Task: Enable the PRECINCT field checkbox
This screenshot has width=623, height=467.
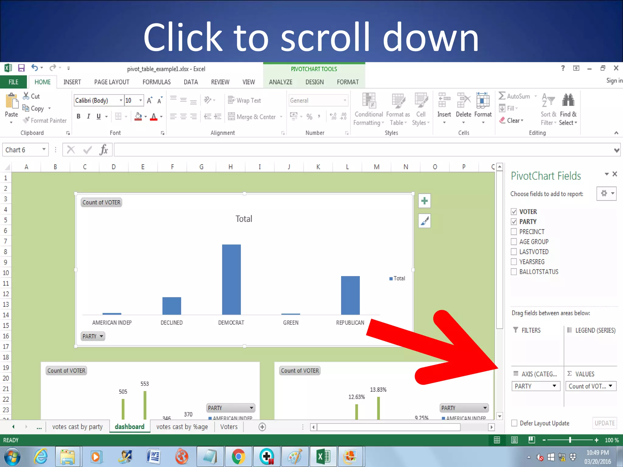Action: click(514, 232)
